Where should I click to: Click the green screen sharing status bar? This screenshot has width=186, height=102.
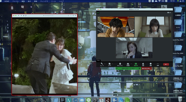[x=128, y=68]
